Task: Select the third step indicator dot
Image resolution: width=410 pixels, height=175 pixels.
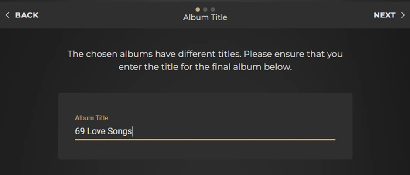Action: [212, 9]
